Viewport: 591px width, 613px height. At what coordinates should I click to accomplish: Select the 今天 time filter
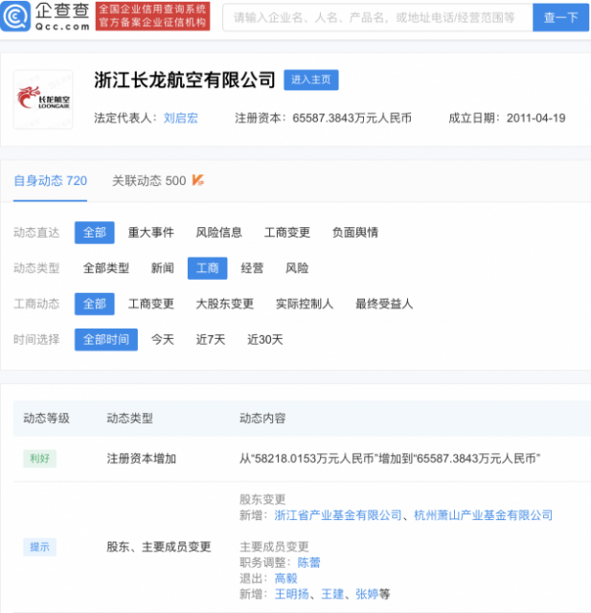tap(163, 340)
